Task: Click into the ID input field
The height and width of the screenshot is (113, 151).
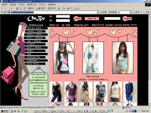Action: (63, 16)
